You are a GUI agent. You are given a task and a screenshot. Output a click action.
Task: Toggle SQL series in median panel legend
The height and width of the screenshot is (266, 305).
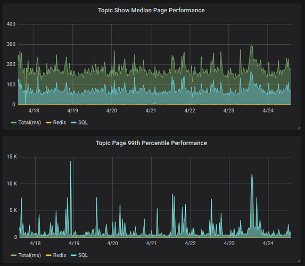(x=83, y=122)
